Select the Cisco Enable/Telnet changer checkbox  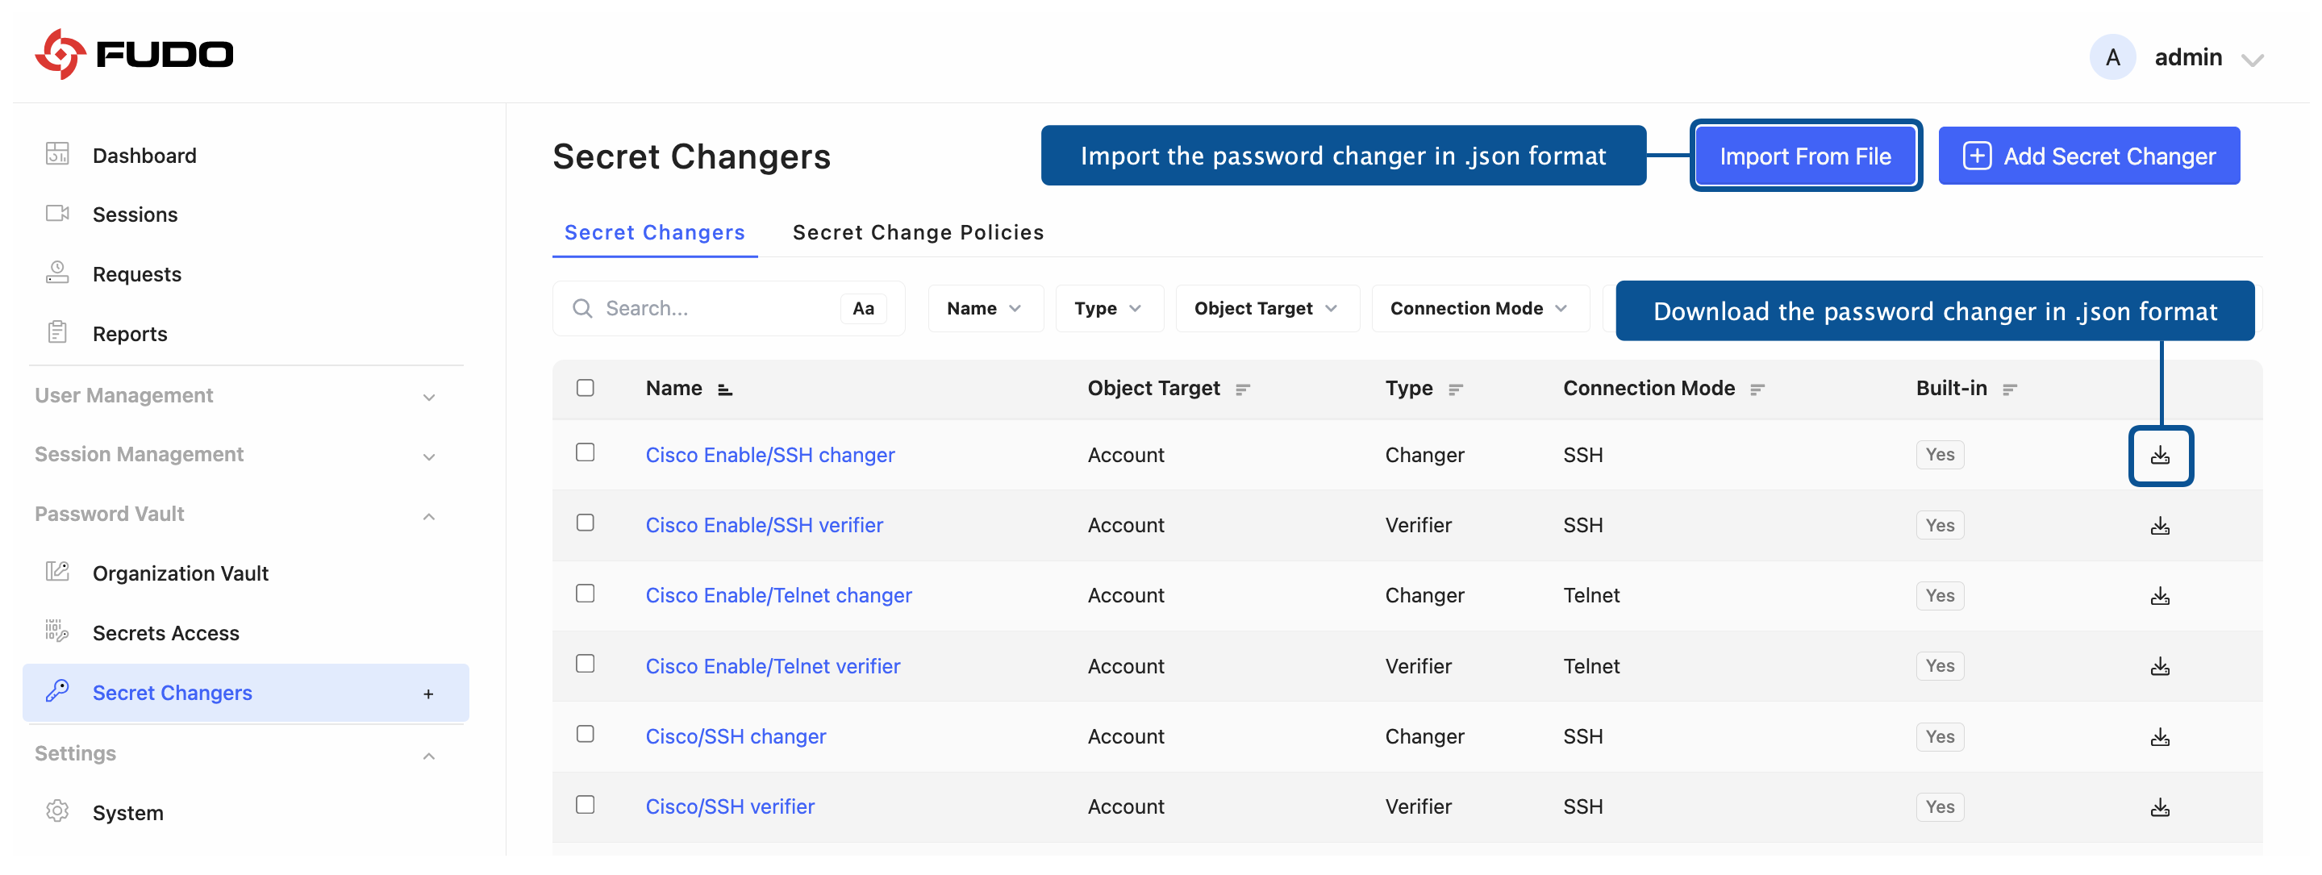pyautogui.click(x=585, y=593)
